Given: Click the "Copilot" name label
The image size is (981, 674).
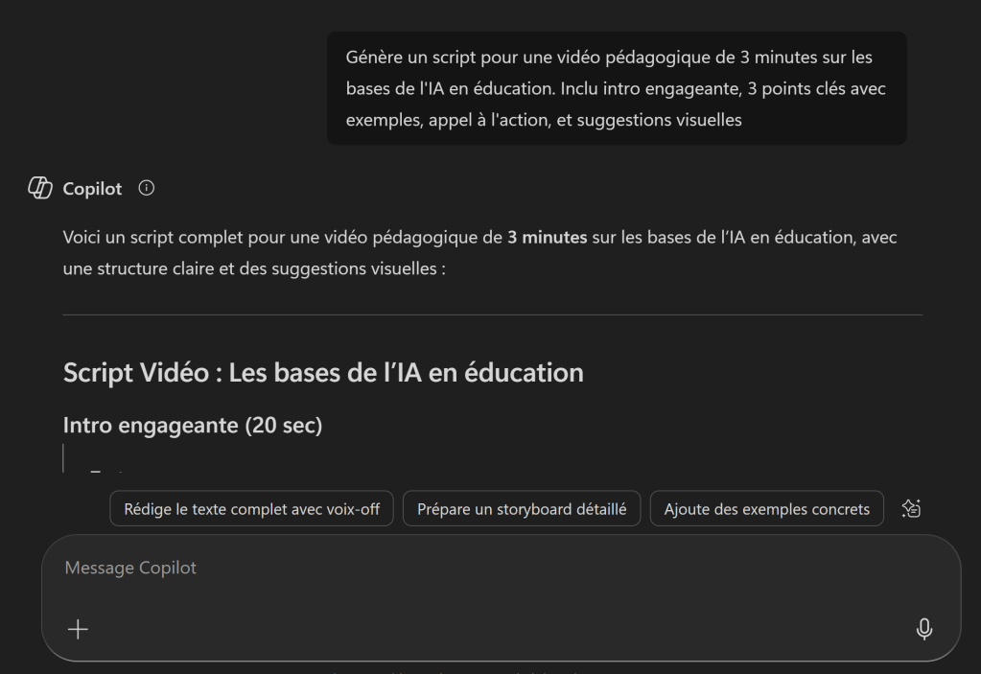Looking at the screenshot, I should coord(91,189).
